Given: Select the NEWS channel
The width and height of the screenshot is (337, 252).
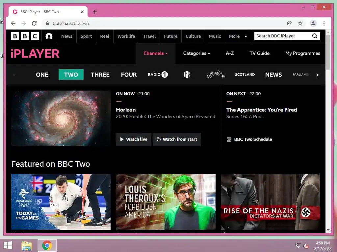Looking at the screenshot, I should tap(273, 75).
